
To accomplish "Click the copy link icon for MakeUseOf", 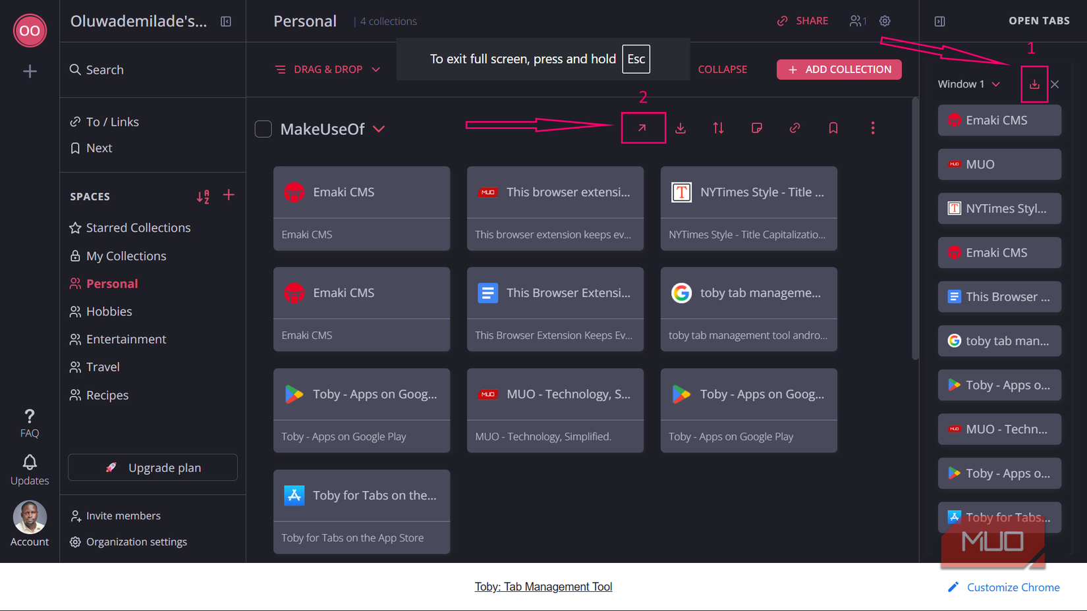I will [794, 128].
